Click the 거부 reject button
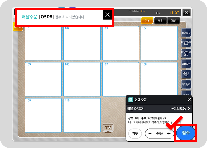 135,134
